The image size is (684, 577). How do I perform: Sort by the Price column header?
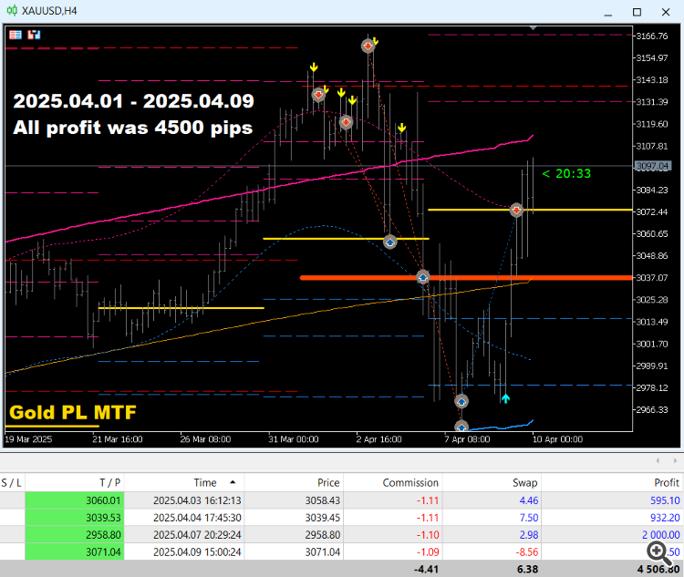294,482
